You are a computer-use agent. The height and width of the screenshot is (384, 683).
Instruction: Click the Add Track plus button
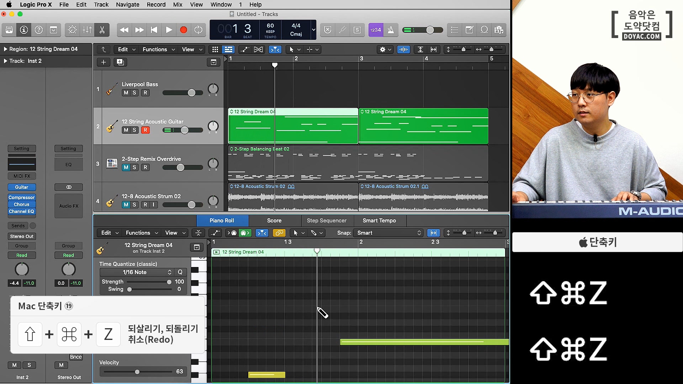pos(104,62)
